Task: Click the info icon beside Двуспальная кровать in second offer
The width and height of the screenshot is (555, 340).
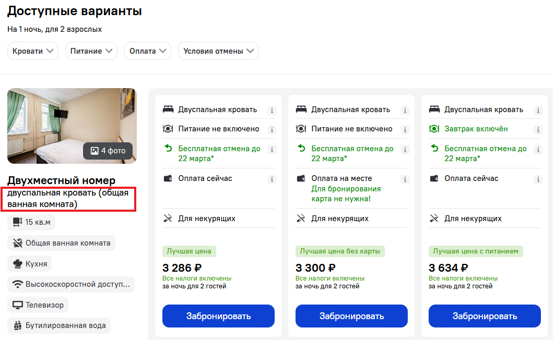Action: click(x=405, y=111)
